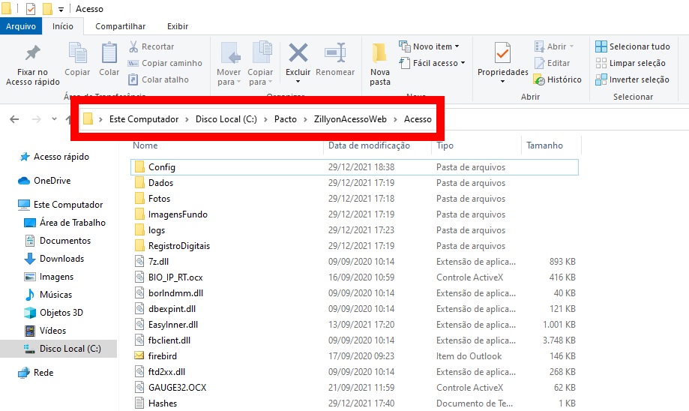Click Inverter seleção option
The width and height of the screenshot is (689, 411).
pyautogui.click(x=632, y=79)
